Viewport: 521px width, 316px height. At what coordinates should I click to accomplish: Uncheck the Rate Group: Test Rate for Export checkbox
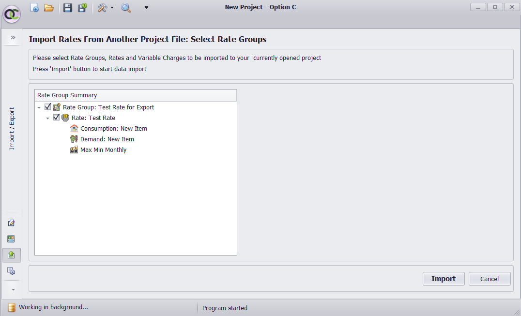click(x=48, y=107)
